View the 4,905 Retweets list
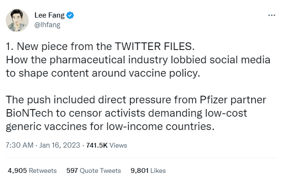283x180 pixels. 32,170
